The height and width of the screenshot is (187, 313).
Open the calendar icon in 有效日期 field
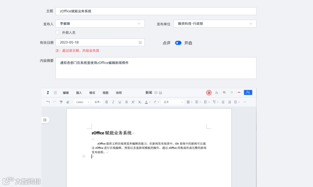pyautogui.click(x=140, y=42)
